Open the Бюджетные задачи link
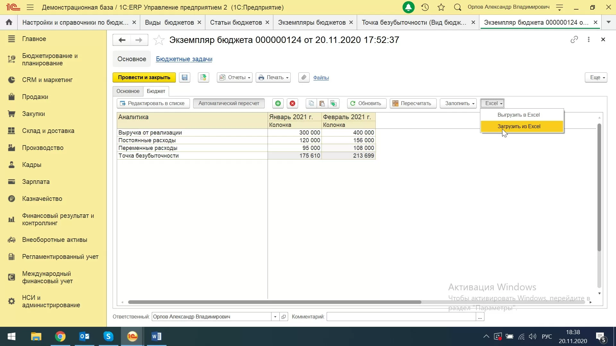Screen dimensions: 616x346 coord(184,59)
